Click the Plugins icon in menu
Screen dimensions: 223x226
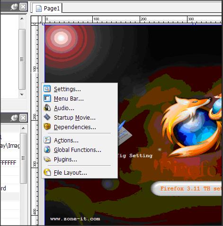(47, 159)
